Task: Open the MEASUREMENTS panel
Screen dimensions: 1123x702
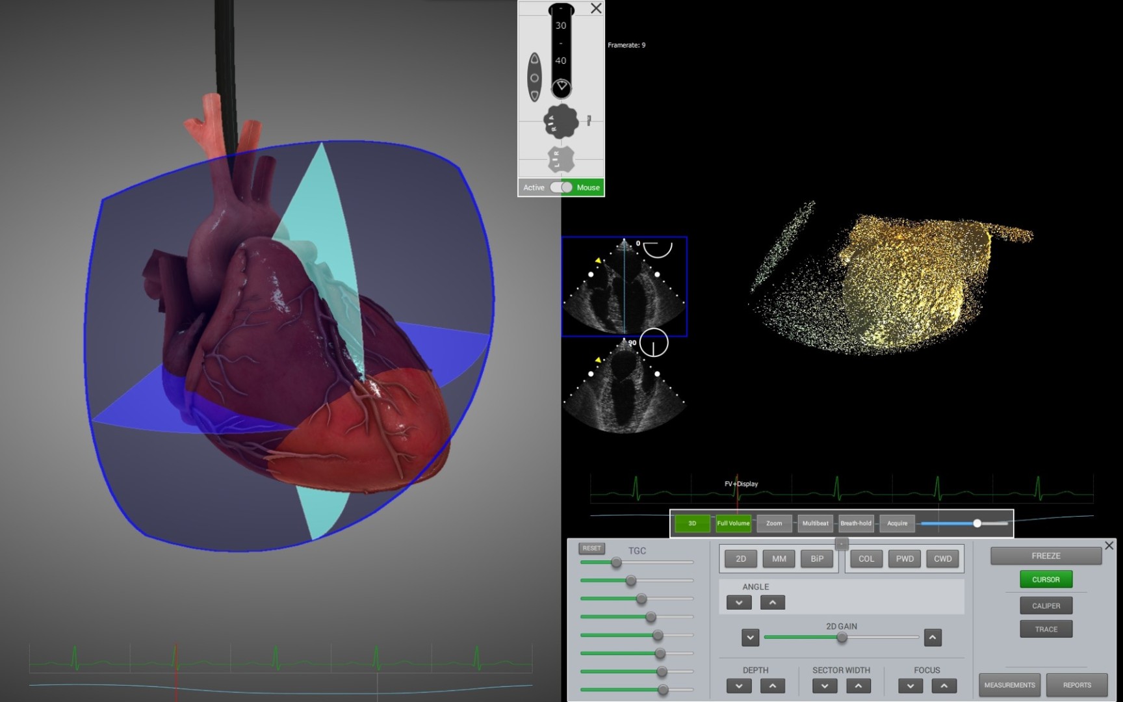Action: click(x=1009, y=685)
